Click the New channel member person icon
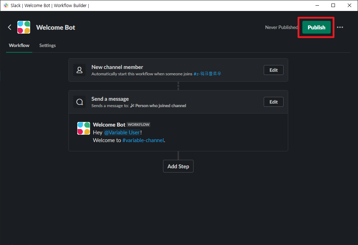 (x=79, y=70)
